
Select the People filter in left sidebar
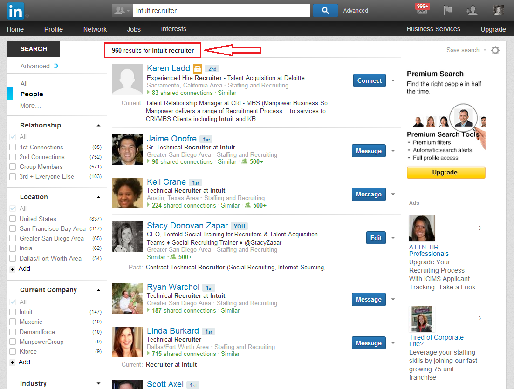point(32,94)
